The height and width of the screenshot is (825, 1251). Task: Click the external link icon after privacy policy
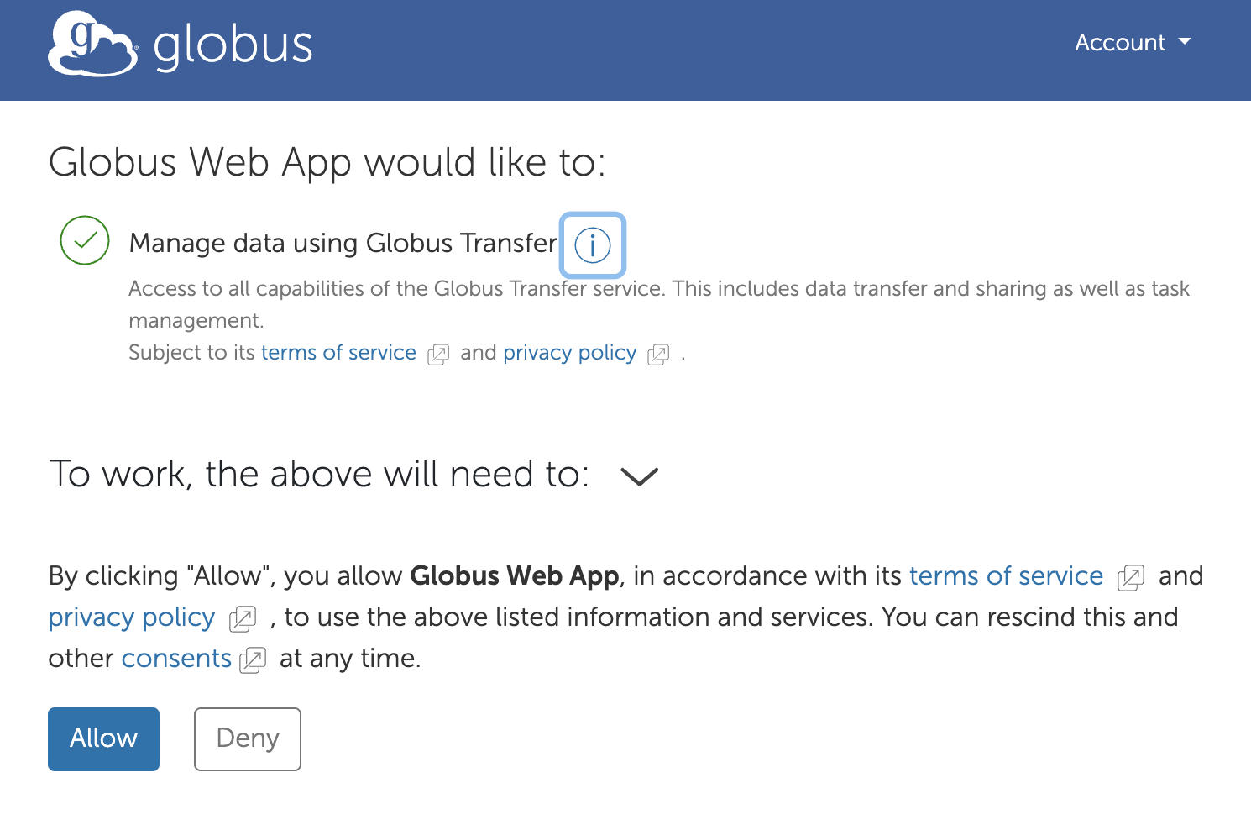click(658, 355)
